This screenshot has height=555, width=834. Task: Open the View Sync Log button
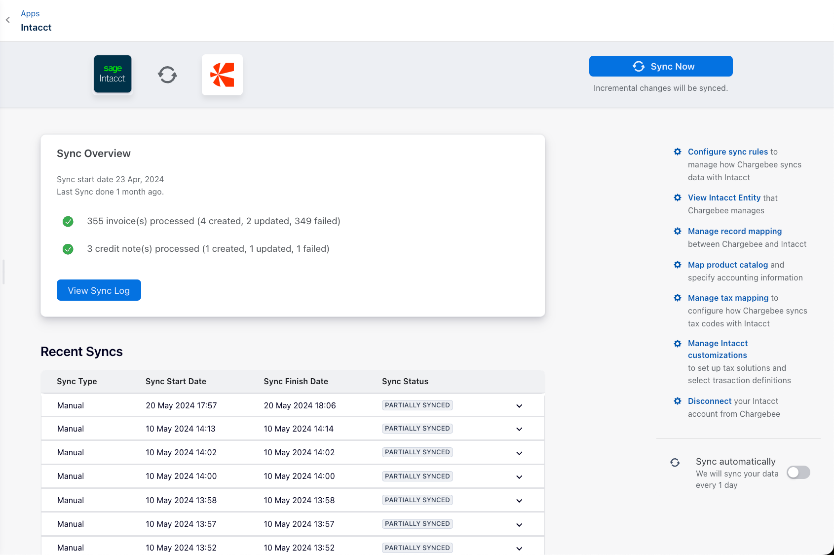[99, 290]
